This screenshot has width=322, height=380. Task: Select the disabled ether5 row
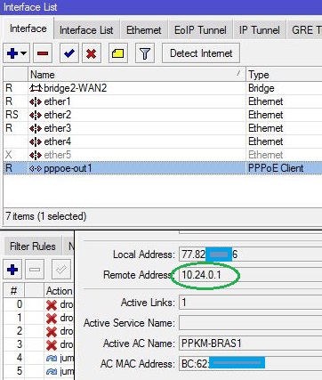(163, 155)
